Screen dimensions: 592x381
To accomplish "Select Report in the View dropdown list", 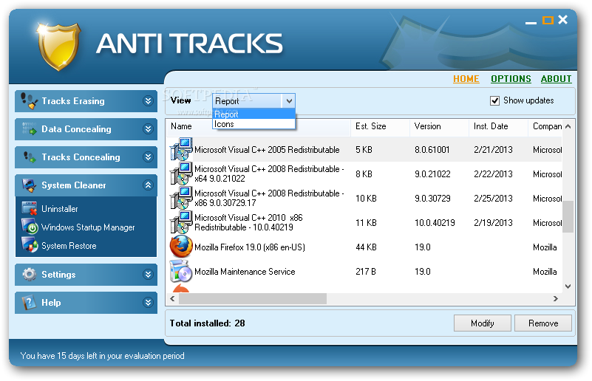I will 254,114.
